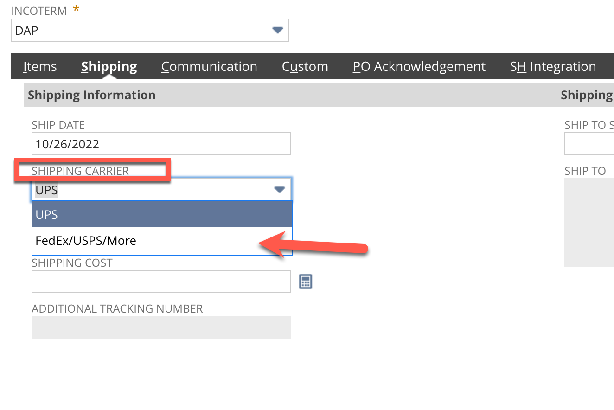Switch to the Items tab
The width and height of the screenshot is (614, 410).
40,66
